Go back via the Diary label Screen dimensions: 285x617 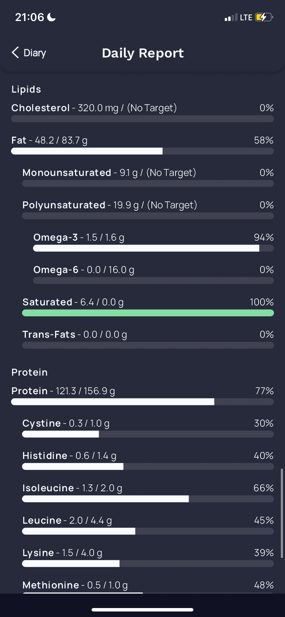[35, 53]
